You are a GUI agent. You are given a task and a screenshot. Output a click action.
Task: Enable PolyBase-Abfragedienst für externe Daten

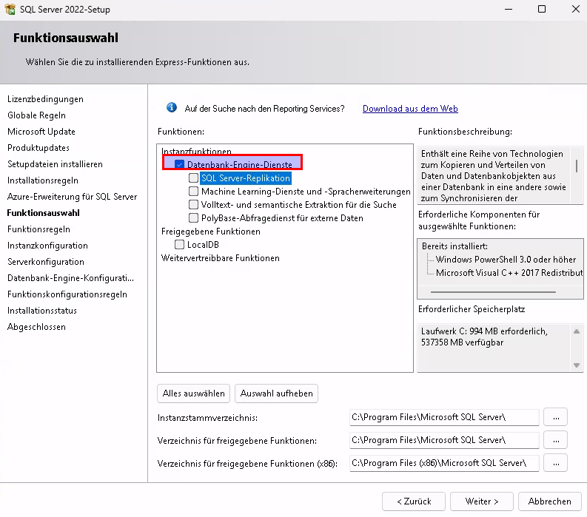point(193,218)
